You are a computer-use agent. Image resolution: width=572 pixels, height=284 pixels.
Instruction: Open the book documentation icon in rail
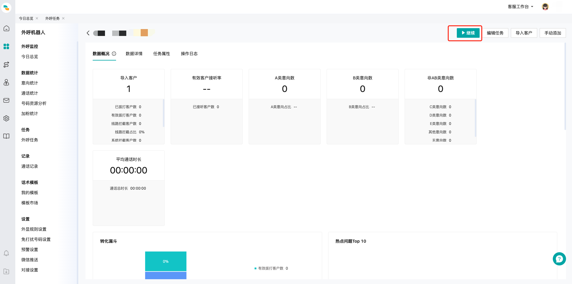coord(6,136)
